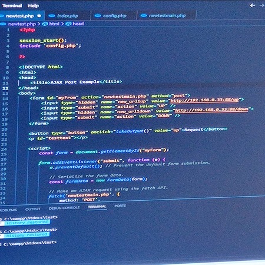This screenshot has width=265, height=265.
Task: Click the unsaved dot on newtest.php tab
Action: click(39, 16)
